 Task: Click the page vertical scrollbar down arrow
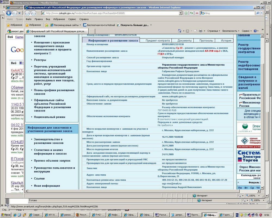[262, 188]
